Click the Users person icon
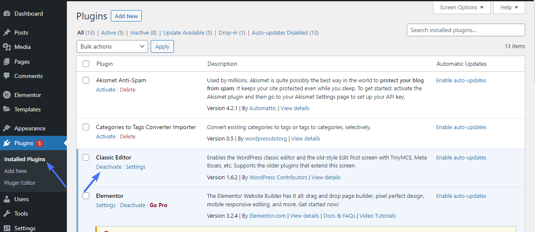The width and height of the screenshot is (535, 232). pyautogui.click(x=7, y=199)
